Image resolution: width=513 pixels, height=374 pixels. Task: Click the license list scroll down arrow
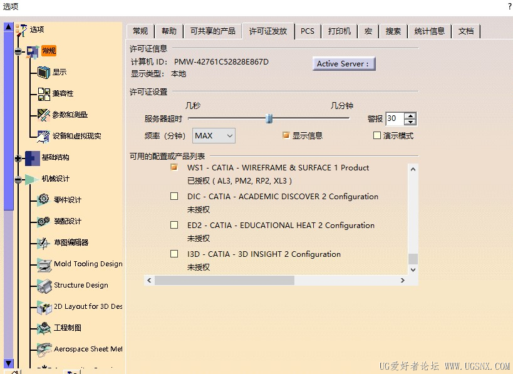tap(413, 270)
